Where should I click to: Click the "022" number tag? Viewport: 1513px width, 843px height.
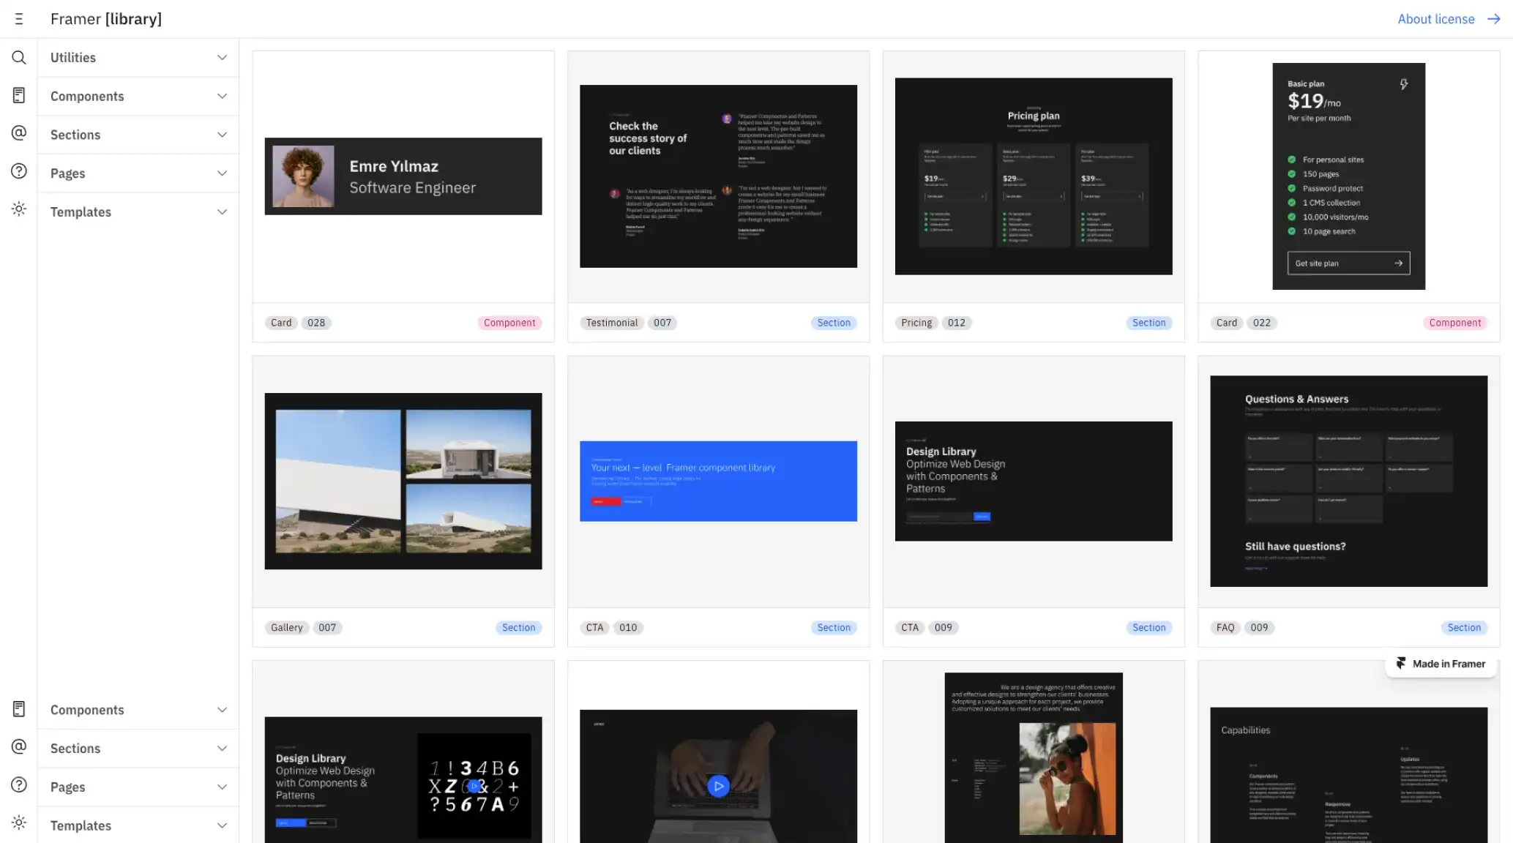1262,323
